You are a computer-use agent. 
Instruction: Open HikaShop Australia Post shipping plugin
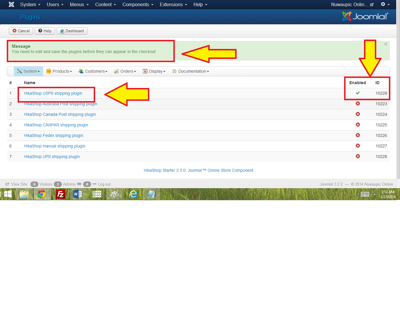(61, 104)
